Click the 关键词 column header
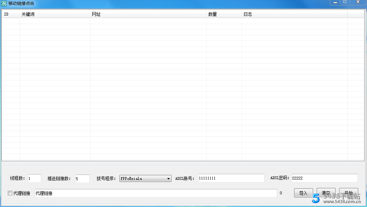Screen dimensions: 367x207 [55, 14]
